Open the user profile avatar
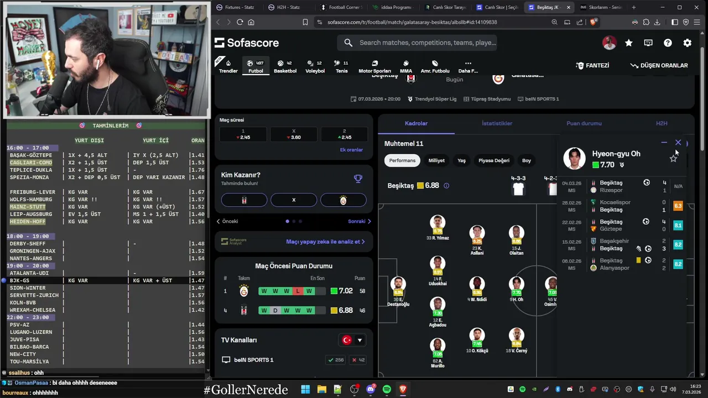 [609, 43]
